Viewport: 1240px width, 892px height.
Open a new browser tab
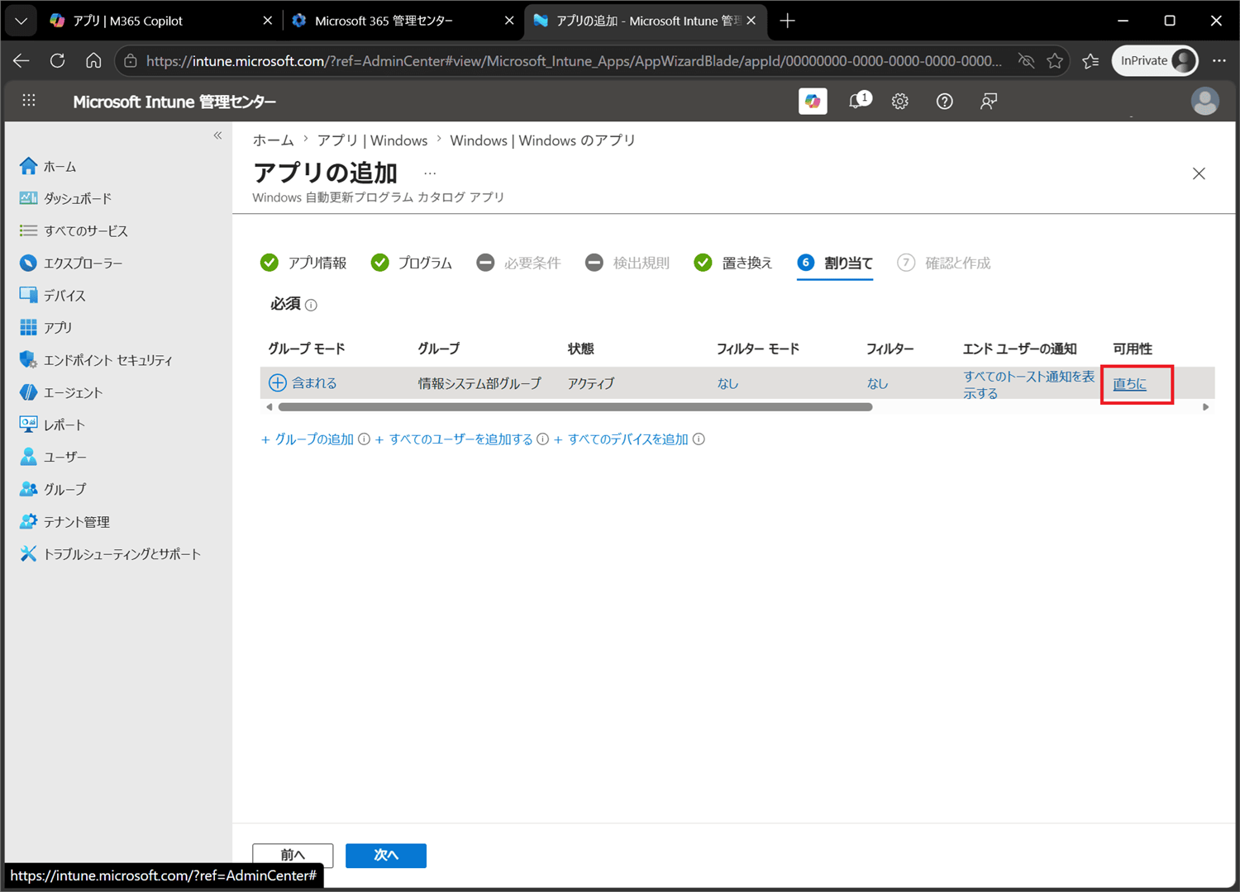click(x=787, y=21)
